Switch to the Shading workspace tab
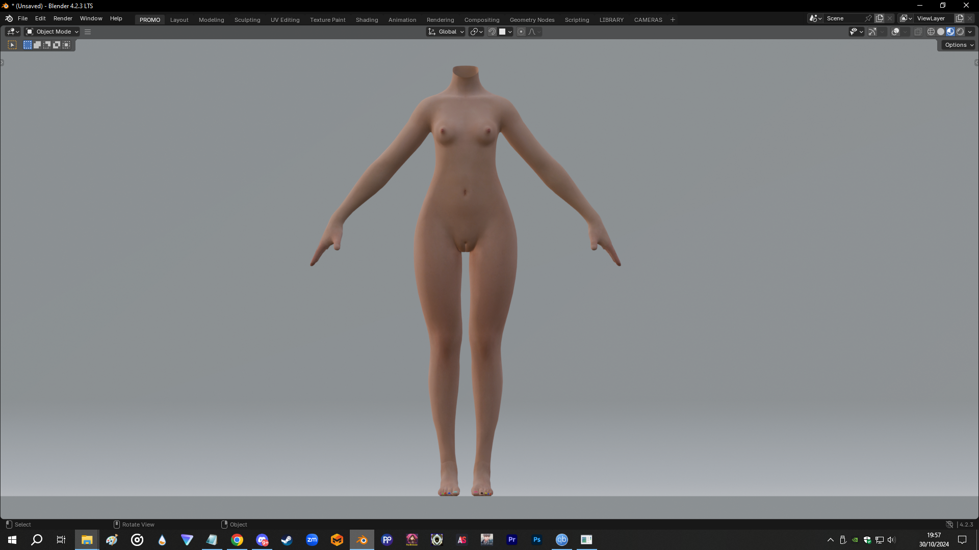This screenshot has height=550, width=979. point(367,20)
